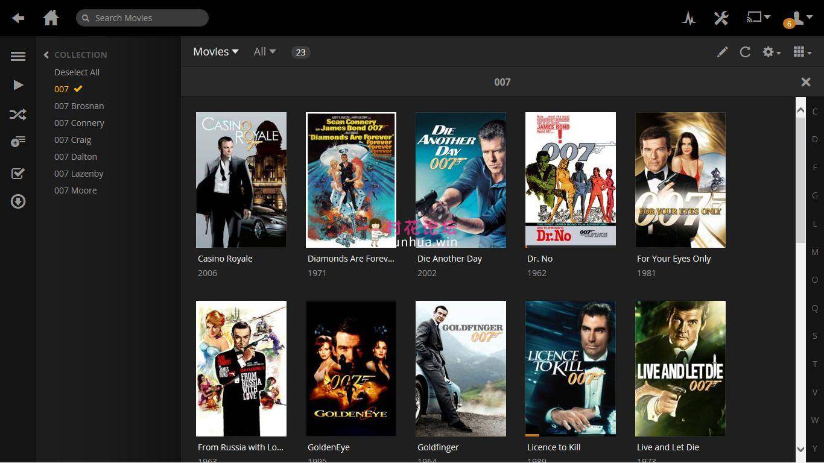824x463 pixels.
Task: Select the 007 Dalton collection
Action: (75, 156)
